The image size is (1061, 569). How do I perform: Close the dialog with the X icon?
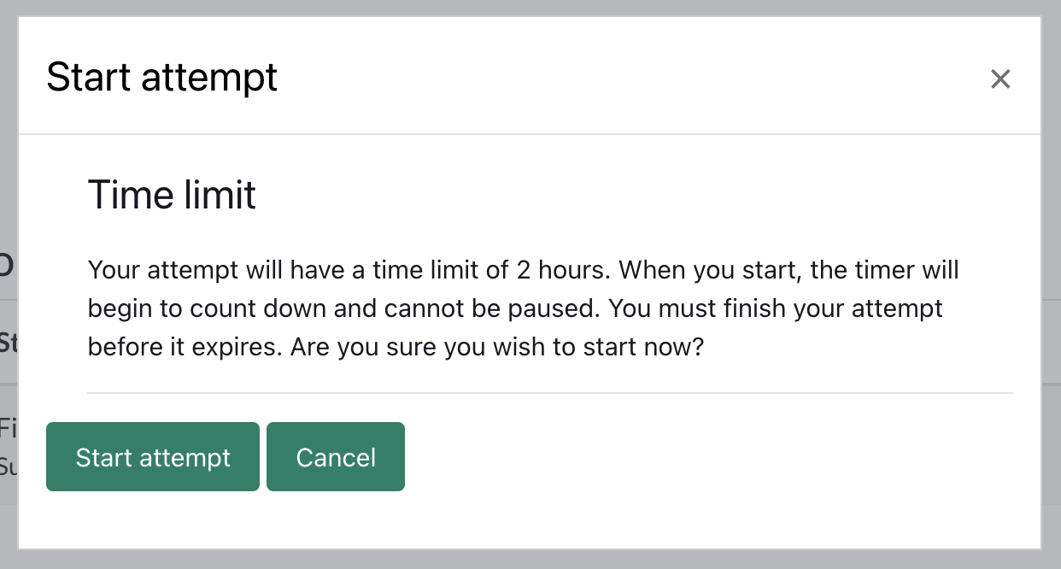pyautogui.click(x=1000, y=79)
